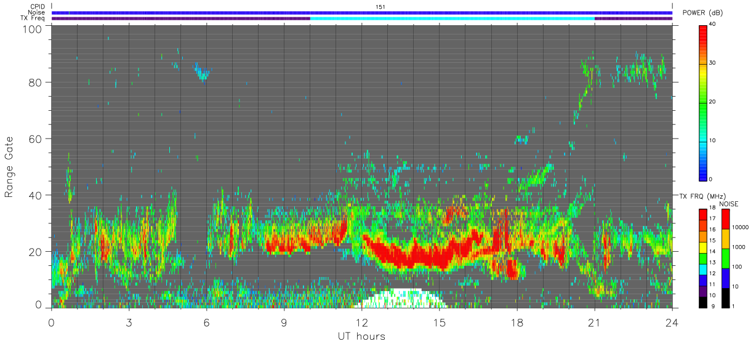Click the cyan segment of the TX Freq bar

[x=452, y=18]
